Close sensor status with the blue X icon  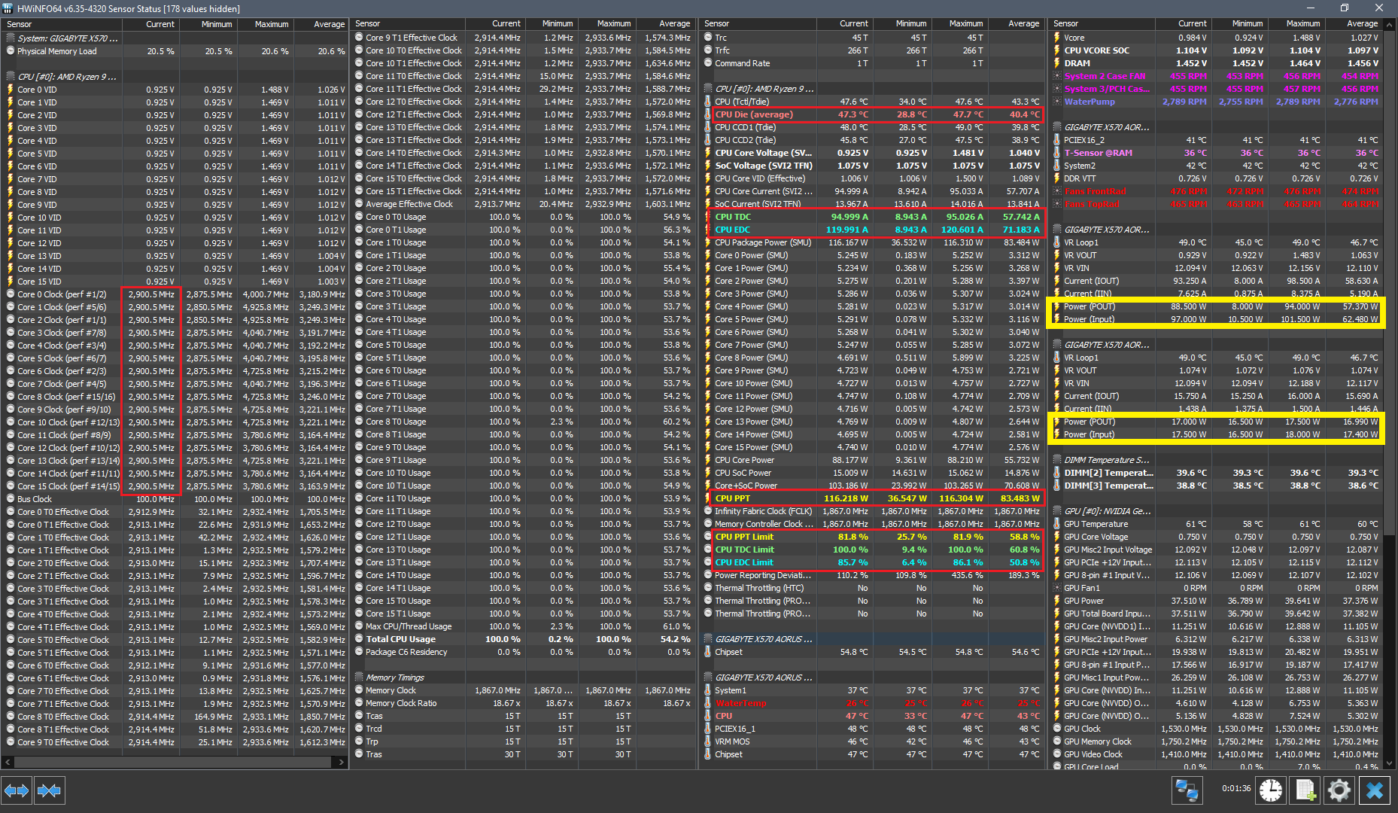tap(1375, 790)
